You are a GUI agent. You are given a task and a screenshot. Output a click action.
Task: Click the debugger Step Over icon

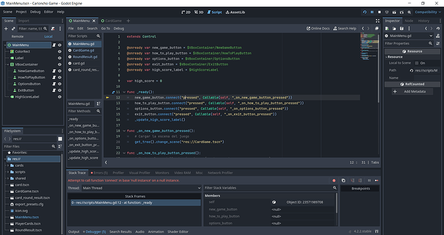tap(360, 180)
